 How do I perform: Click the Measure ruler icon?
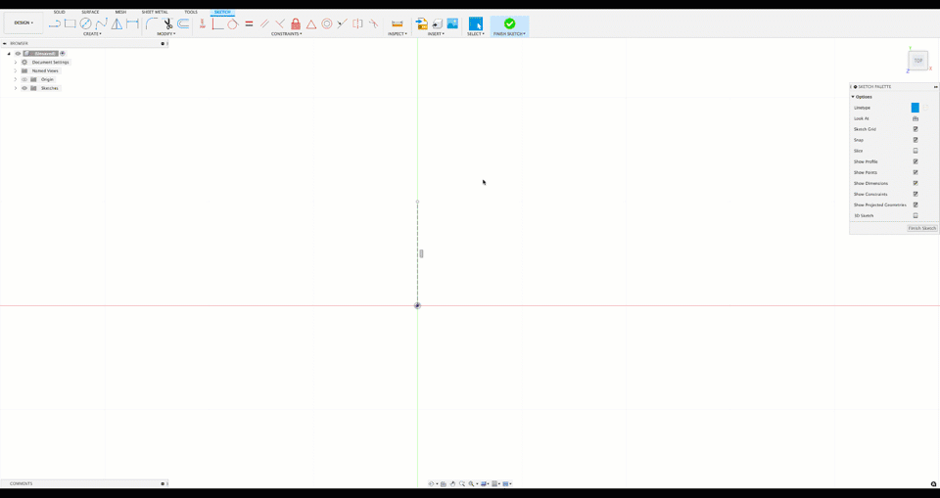point(397,24)
